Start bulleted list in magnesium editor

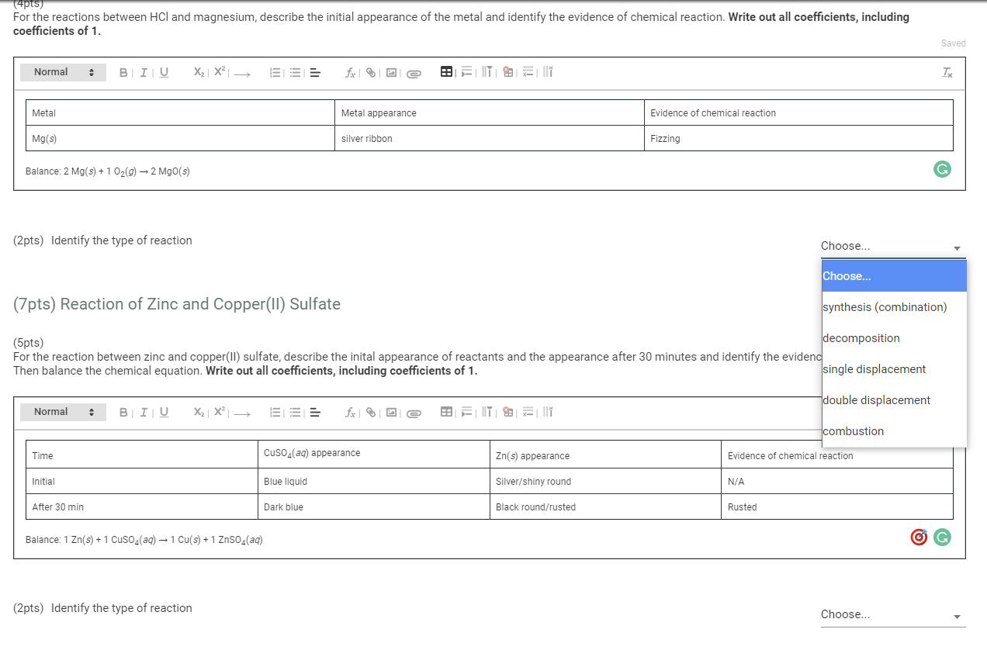click(295, 73)
